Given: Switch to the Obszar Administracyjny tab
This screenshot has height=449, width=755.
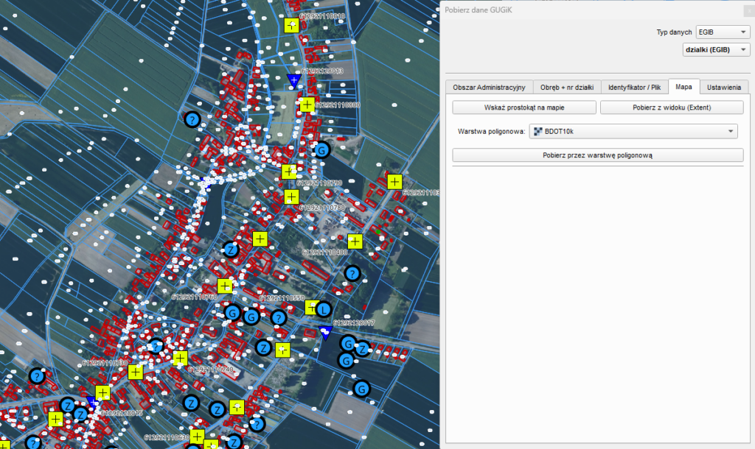Looking at the screenshot, I should (x=488, y=87).
